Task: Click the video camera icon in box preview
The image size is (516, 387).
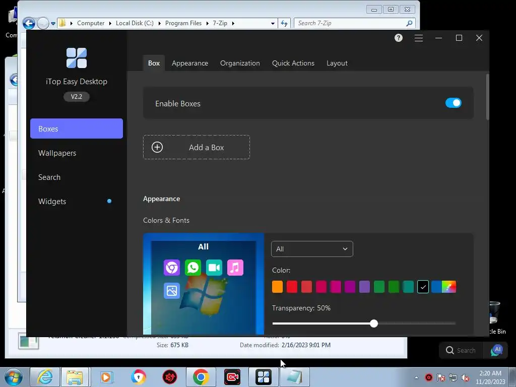Action: pyautogui.click(x=214, y=268)
